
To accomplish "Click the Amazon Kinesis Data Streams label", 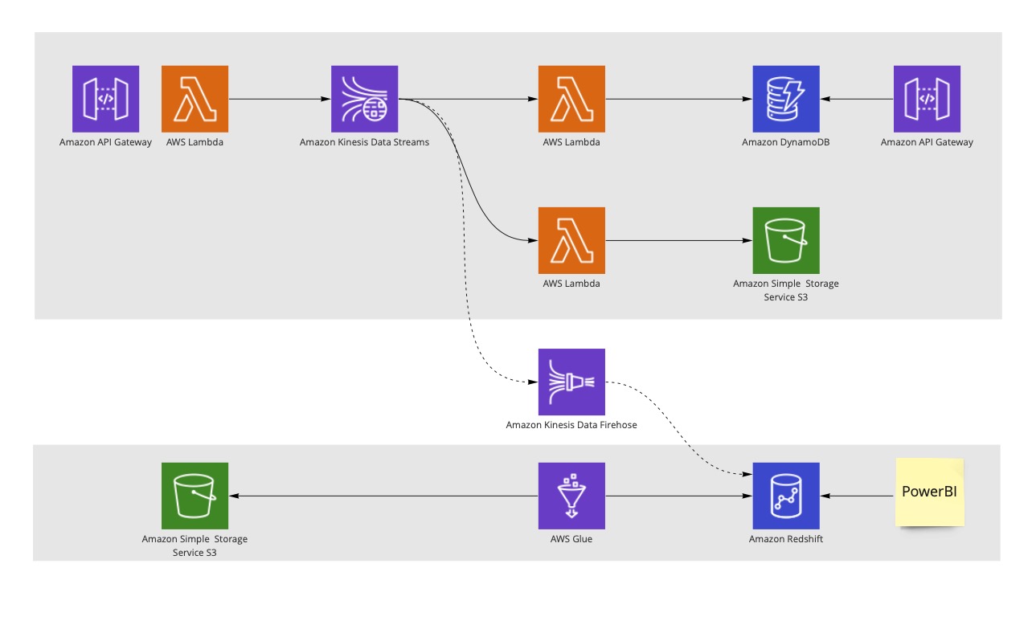I will coord(364,142).
